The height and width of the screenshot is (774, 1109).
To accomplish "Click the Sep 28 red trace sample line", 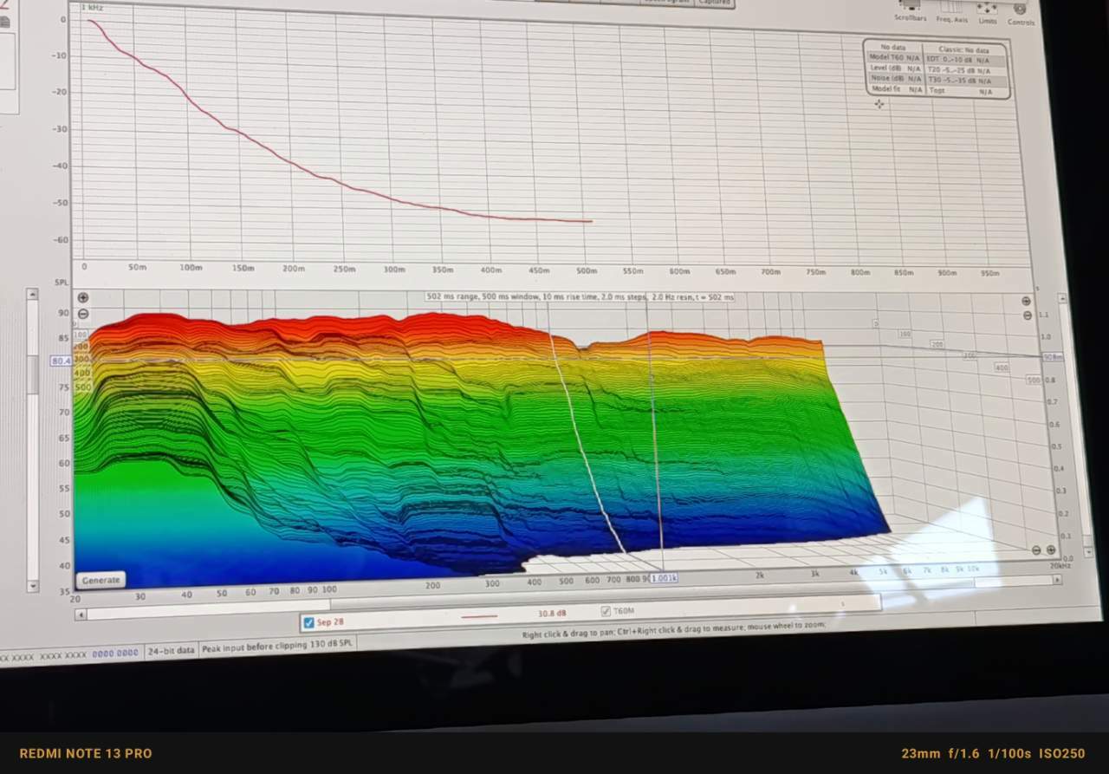I will pos(479,616).
